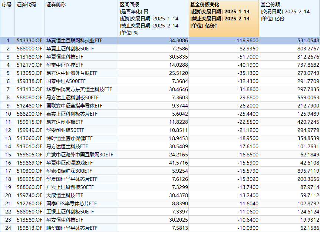Select return value 34.3086
Screen dimensions: 320x232
[x=153, y=40]
